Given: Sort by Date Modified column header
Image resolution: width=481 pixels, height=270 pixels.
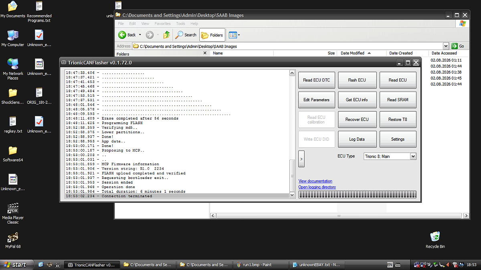Looking at the screenshot, I should [x=361, y=53].
